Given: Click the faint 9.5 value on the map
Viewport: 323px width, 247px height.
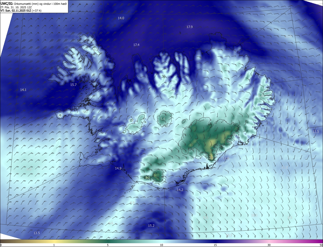Looking at the screenshot, I should 290,217.
